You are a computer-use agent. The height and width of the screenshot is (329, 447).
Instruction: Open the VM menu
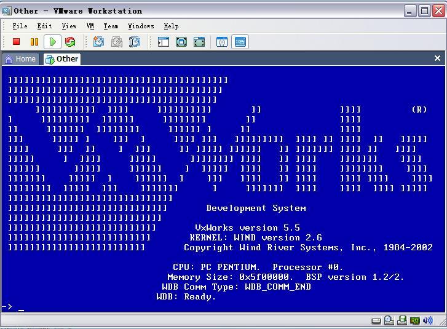(x=90, y=26)
